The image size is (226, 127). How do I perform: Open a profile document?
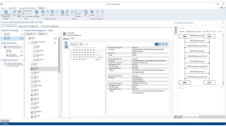[43, 13]
